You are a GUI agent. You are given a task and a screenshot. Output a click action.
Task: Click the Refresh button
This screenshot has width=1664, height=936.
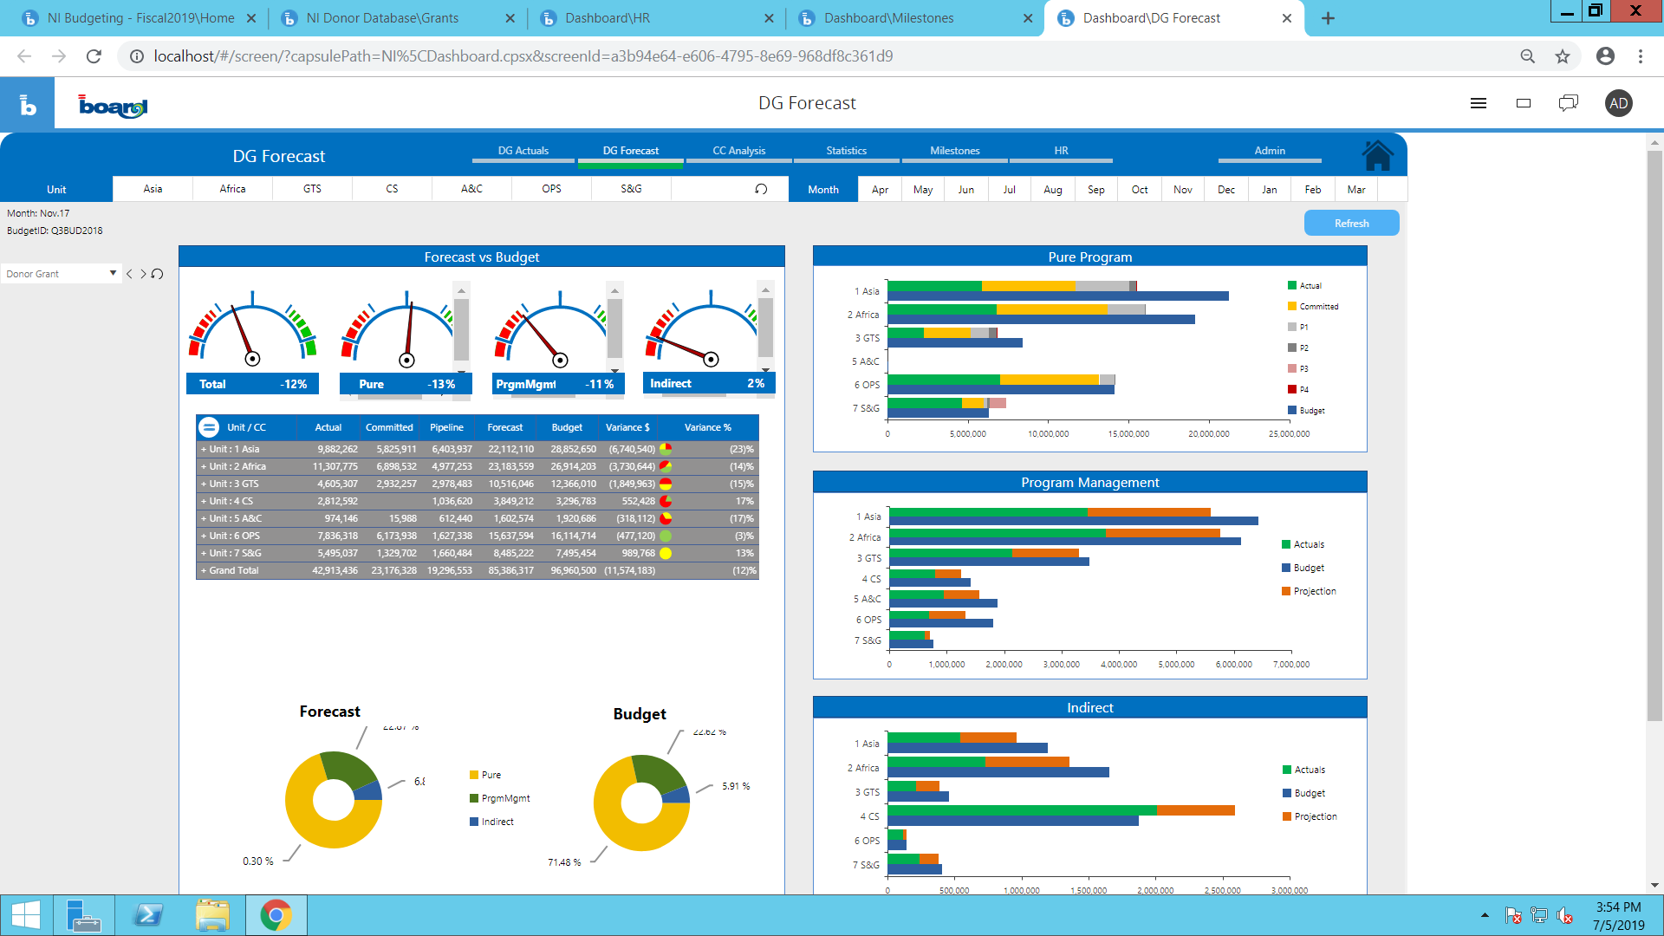point(1351,224)
